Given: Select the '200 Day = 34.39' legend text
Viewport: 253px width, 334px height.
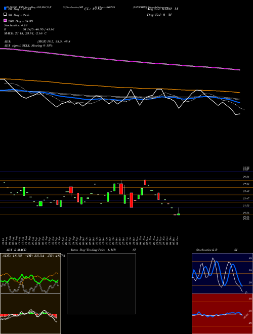Looking at the screenshot, I should tap(20, 21).
